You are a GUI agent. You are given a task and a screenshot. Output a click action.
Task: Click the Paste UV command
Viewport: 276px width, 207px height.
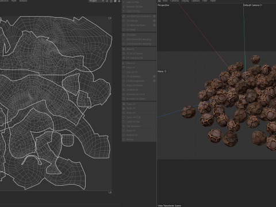[x=139, y=108]
